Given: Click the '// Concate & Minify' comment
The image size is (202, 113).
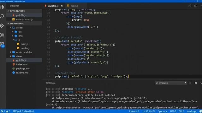Looking at the screenshot, I should [x=68, y=38].
